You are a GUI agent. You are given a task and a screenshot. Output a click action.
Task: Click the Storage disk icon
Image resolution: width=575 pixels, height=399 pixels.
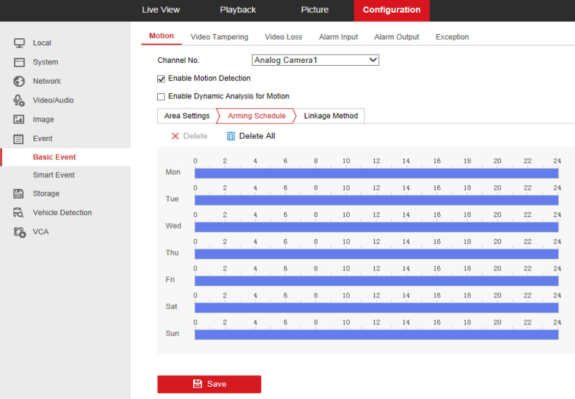point(19,193)
